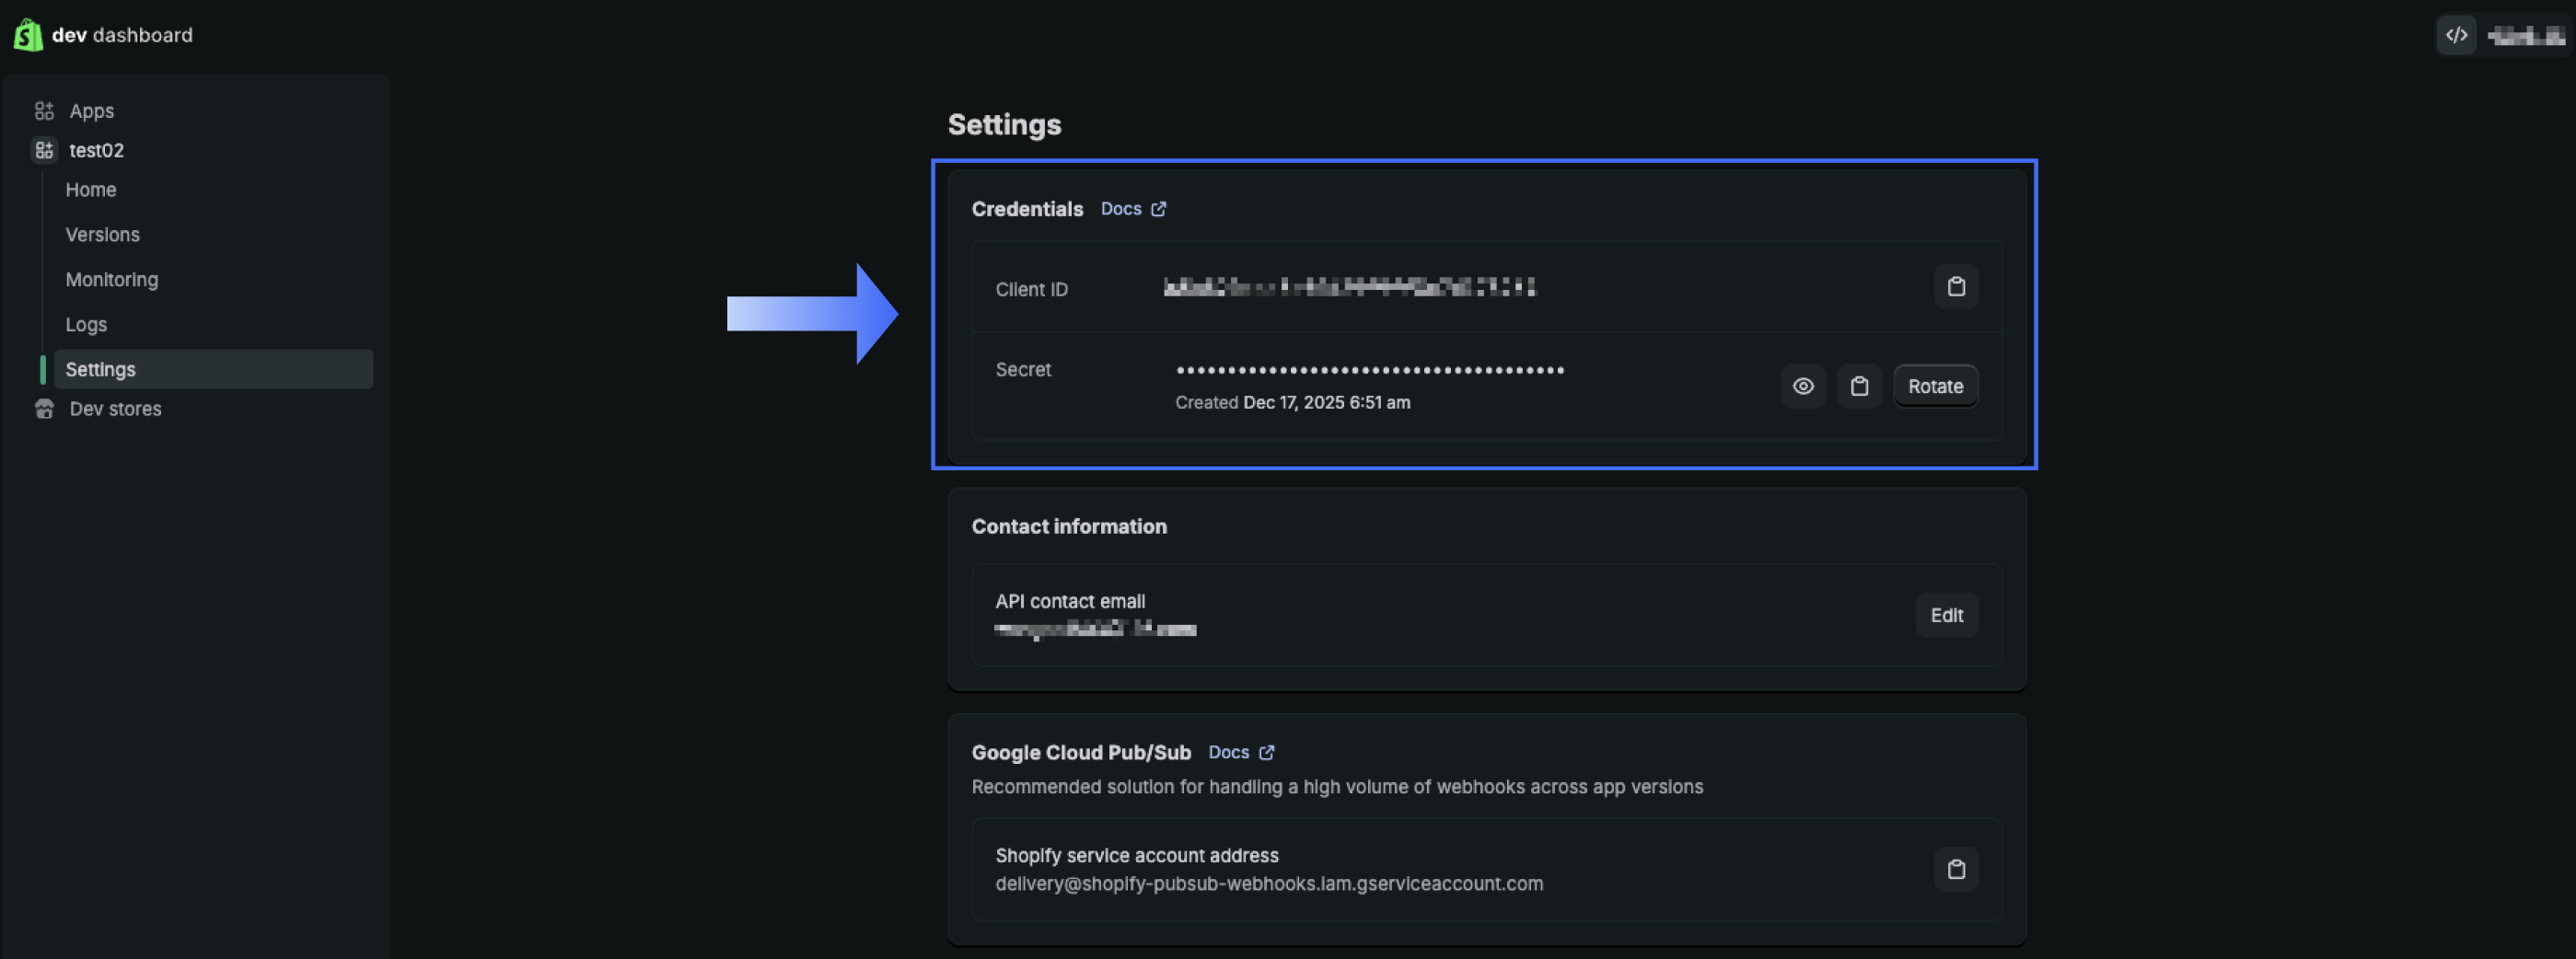The image size is (2576, 959).
Task: Open the Credentials Docs link
Action: 1132,209
